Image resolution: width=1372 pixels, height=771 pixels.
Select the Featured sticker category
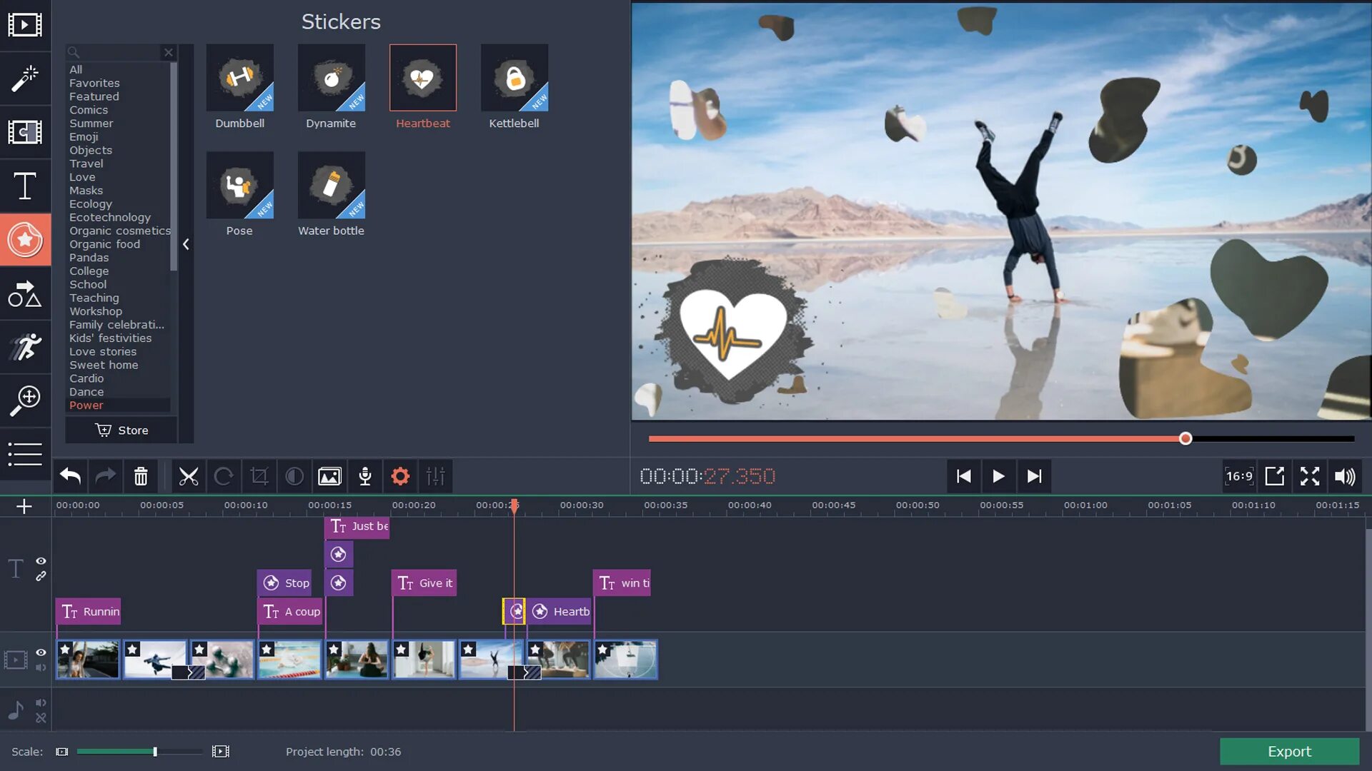pos(94,96)
